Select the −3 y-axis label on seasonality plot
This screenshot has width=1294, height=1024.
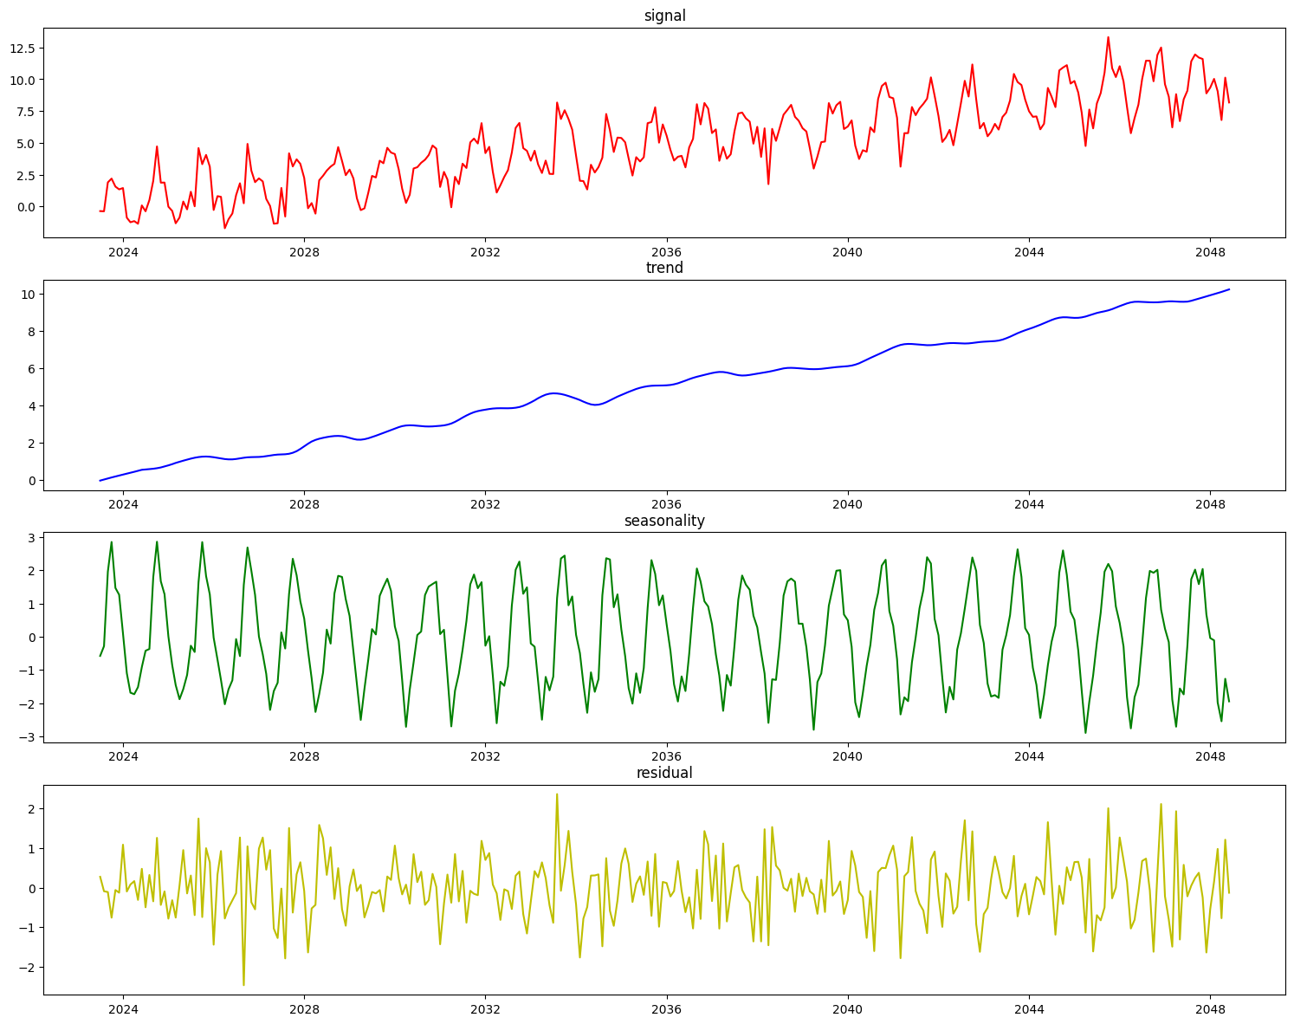26,737
